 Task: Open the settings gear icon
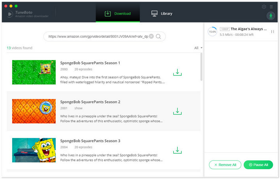click(x=264, y=7)
